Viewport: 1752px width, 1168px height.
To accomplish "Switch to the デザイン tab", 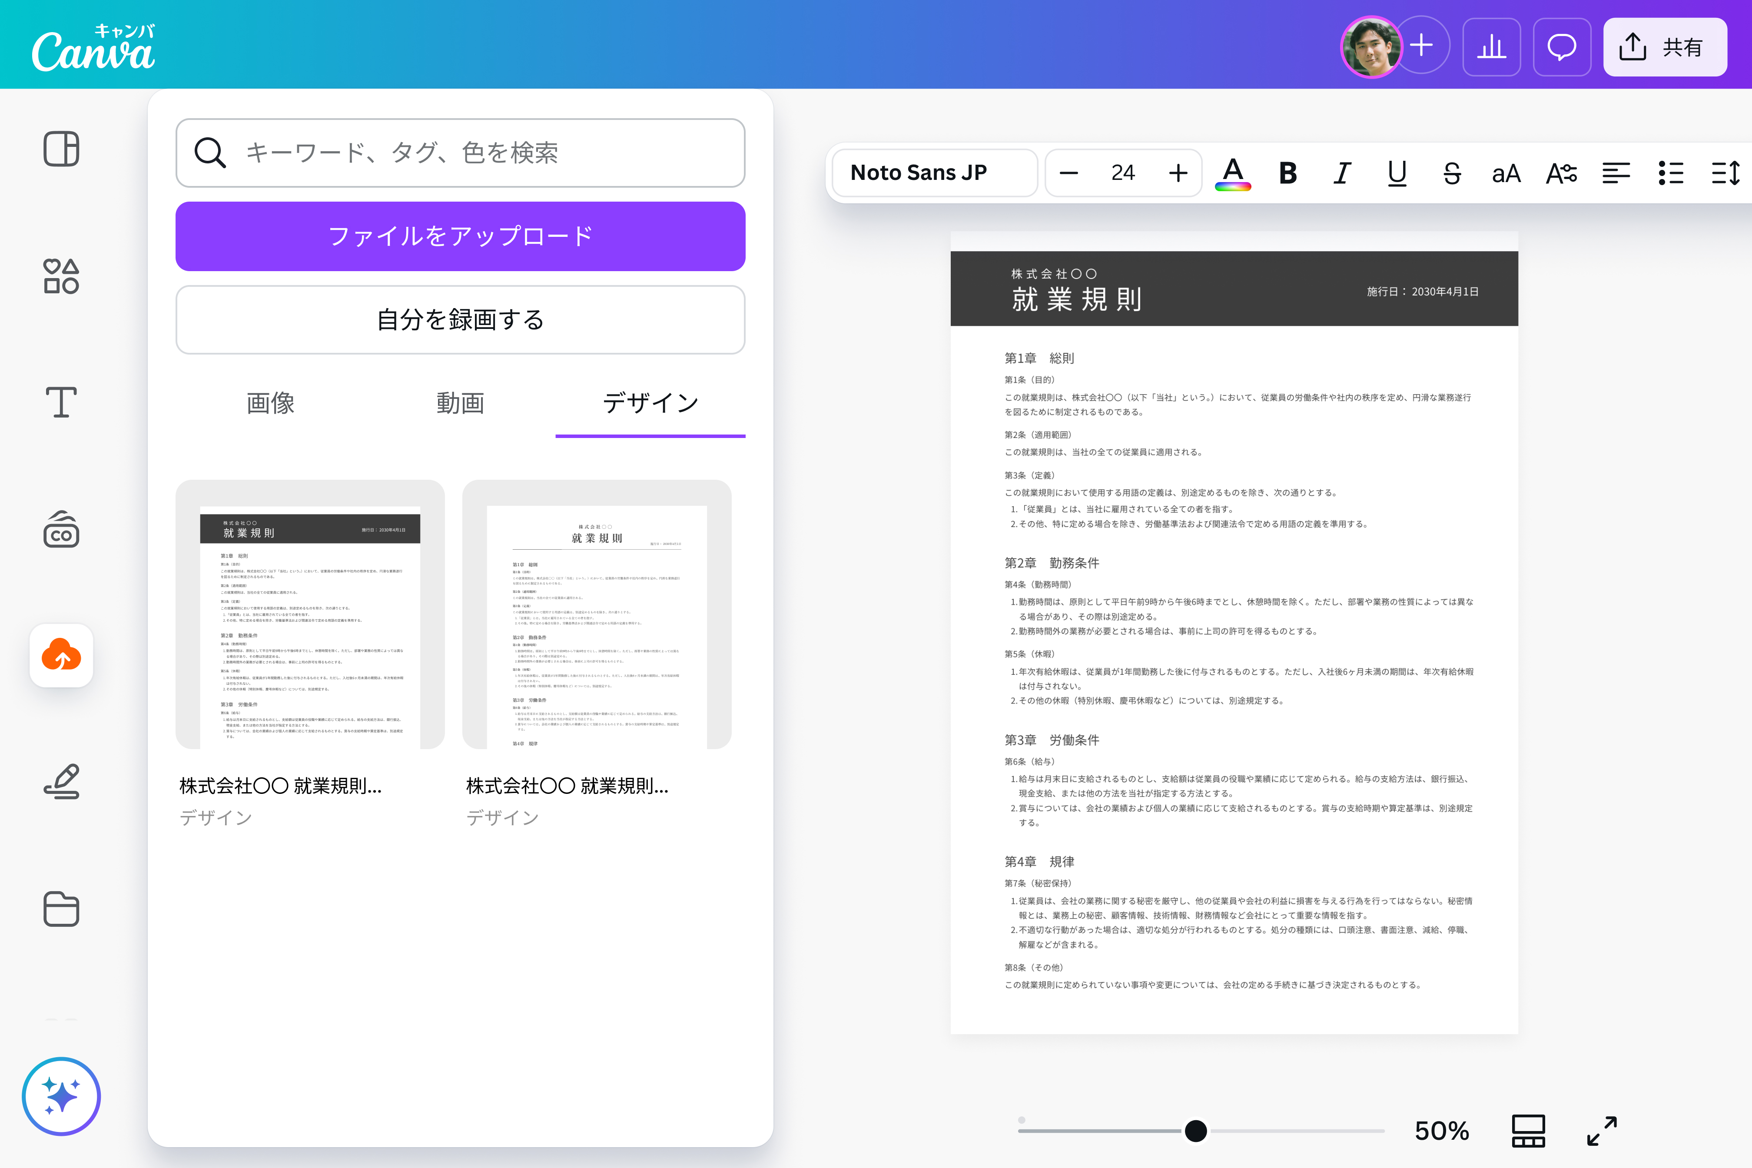I will pos(650,403).
